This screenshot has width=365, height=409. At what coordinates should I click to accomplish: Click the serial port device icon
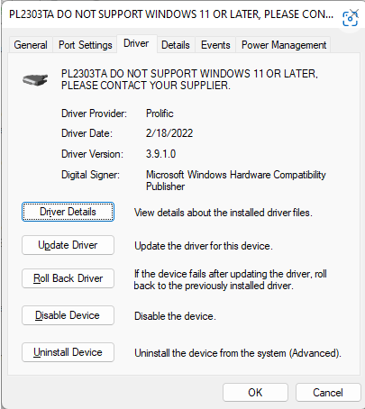click(35, 80)
